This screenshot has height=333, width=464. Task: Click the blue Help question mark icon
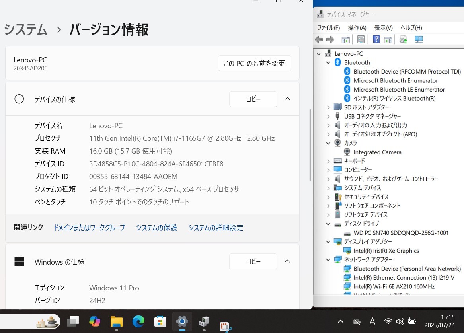click(x=376, y=39)
